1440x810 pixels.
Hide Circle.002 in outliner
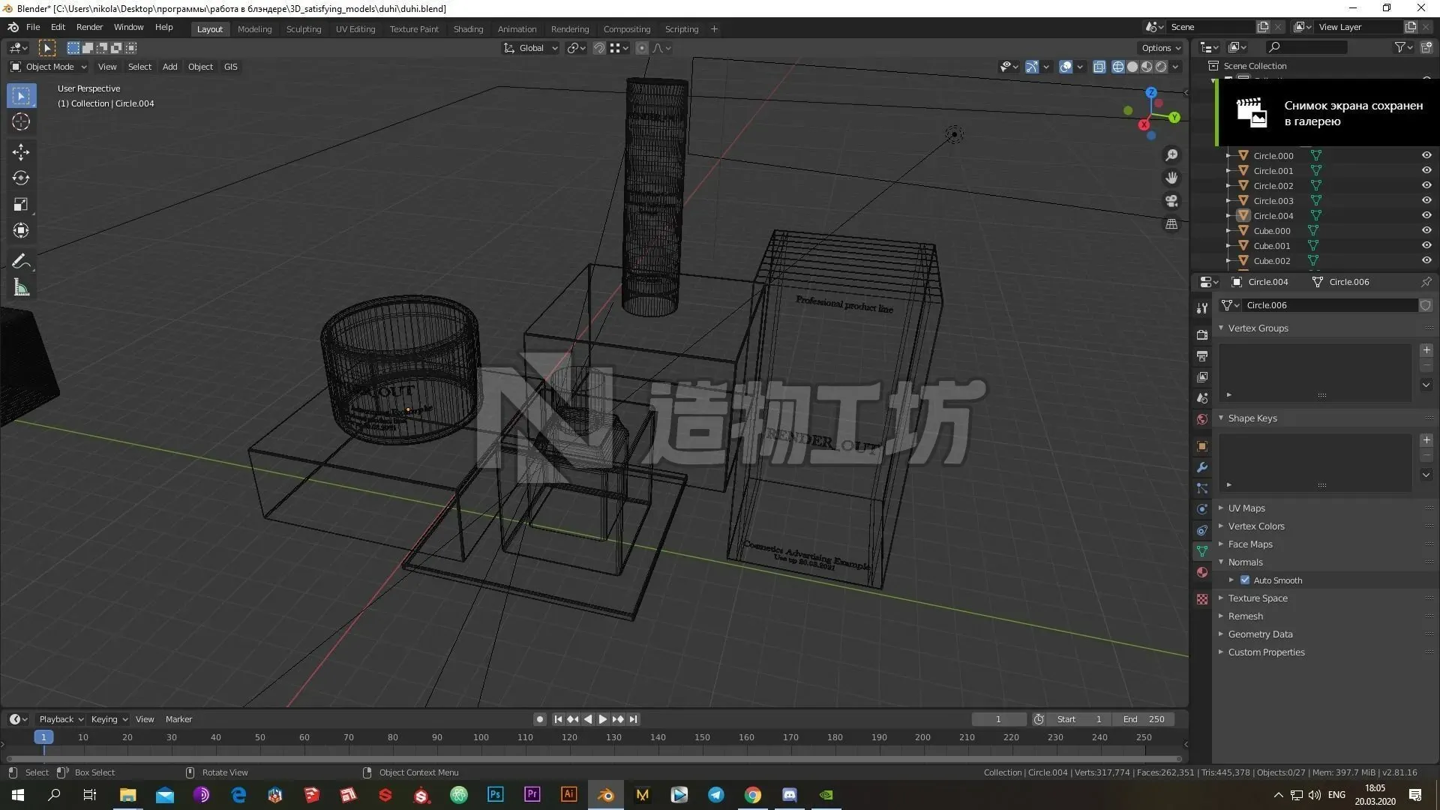point(1426,186)
